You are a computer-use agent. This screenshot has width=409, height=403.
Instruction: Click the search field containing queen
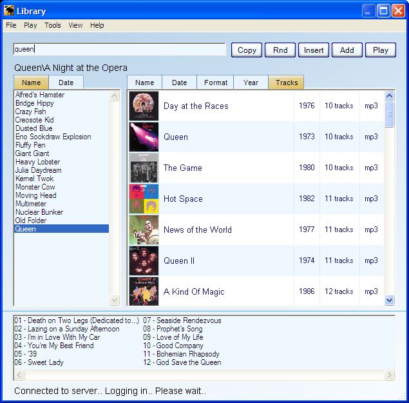coord(119,50)
